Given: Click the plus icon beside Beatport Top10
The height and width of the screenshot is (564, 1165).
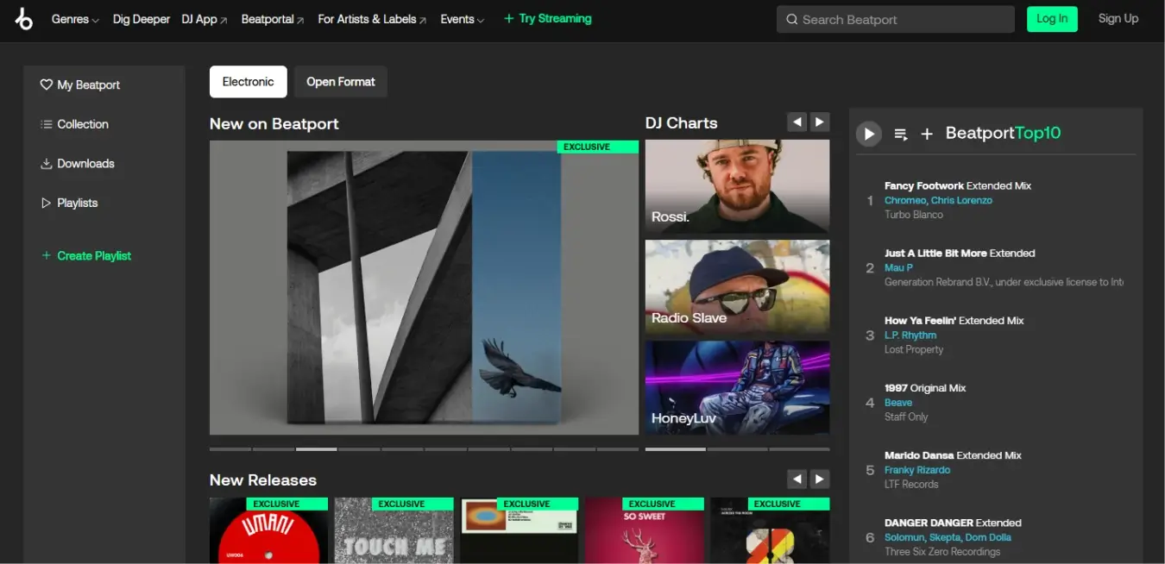Looking at the screenshot, I should (x=927, y=134).
